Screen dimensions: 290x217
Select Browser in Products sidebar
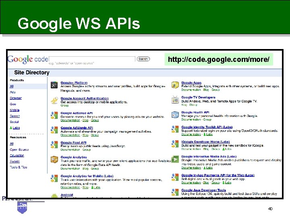coord(16,98)
